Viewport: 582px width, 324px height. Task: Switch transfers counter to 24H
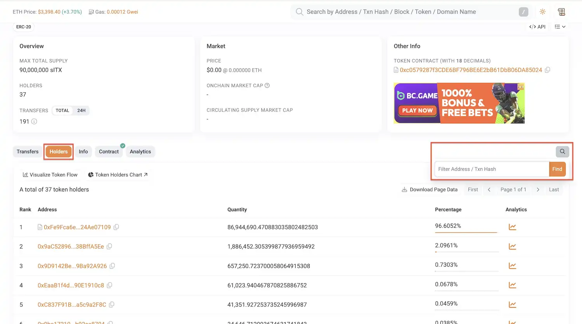click(81, 110)
